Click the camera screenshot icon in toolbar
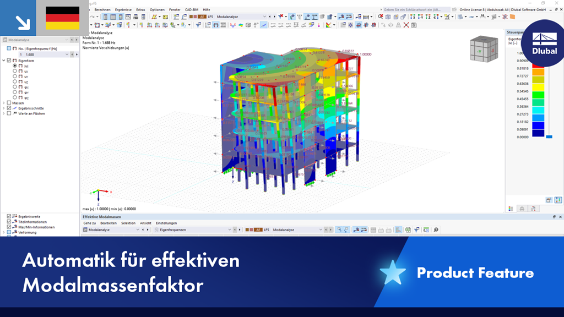Viewport: 564px width, 317px height. pyautogui.click(x=414, y=25)
